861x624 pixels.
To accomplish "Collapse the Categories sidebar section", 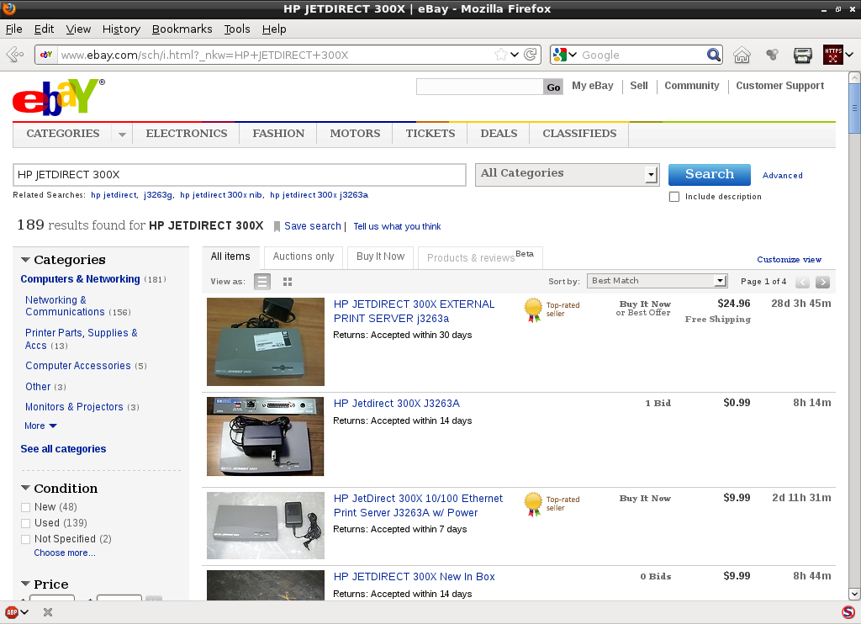I will tap(25, 259).
